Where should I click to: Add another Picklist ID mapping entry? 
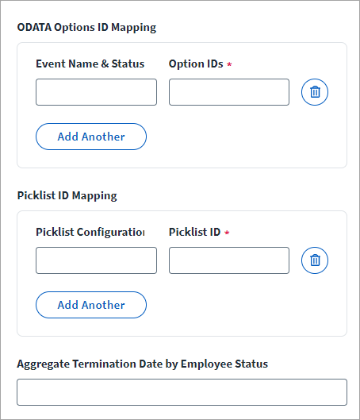[x=91, y=305]
